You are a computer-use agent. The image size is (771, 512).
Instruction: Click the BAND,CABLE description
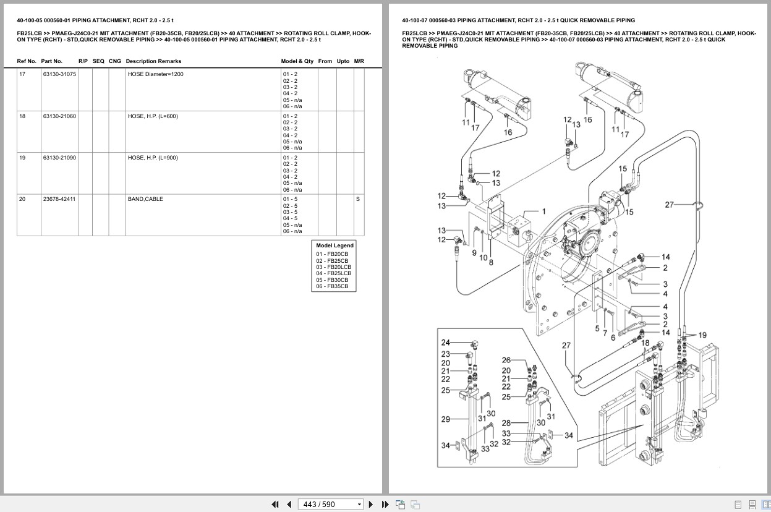point(145,199)
